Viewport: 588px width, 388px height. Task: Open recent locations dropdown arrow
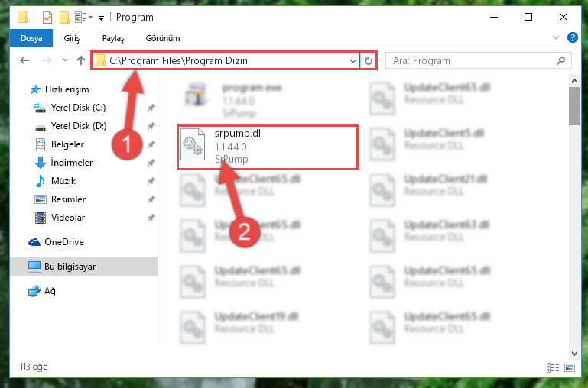click(x=65, y=60)
